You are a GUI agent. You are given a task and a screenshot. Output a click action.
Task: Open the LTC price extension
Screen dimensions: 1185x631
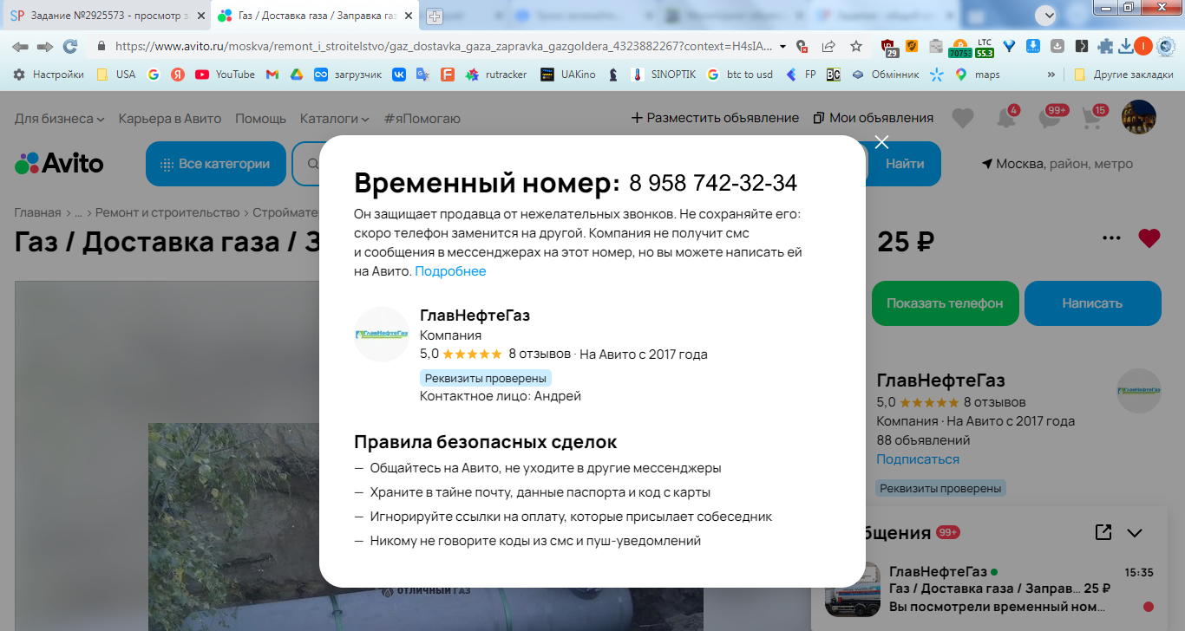pyautogui.click(x=984, y=47)
